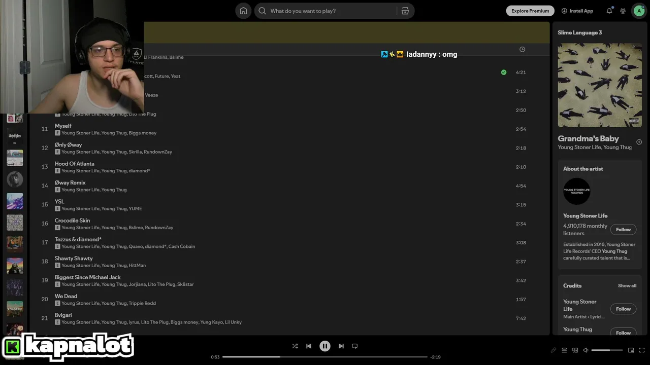This screenshot has width=650, height=365.
Task: Play track 14 Øway Remix
Action: [45, 186]
